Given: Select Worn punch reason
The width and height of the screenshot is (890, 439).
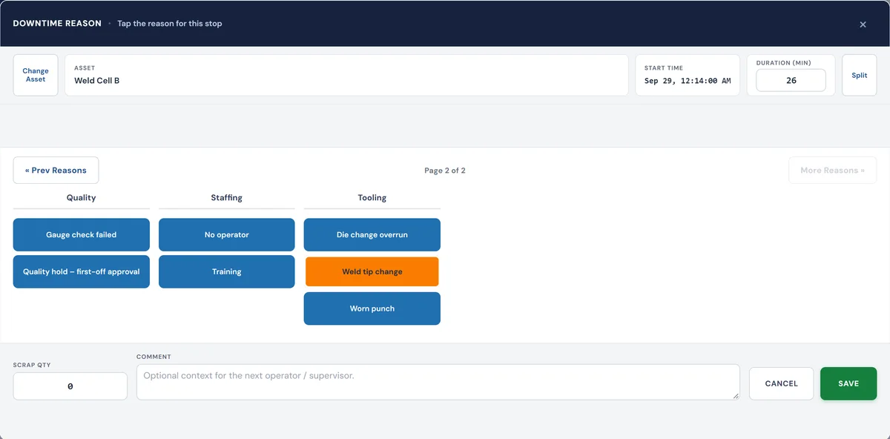Looking at the screenshot, I should (372, 308).
